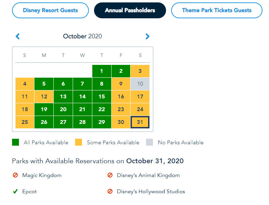Select the Annual Passholders tab

pos(130,10)
